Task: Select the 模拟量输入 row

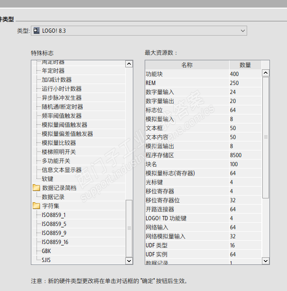Action: [203, 119]
